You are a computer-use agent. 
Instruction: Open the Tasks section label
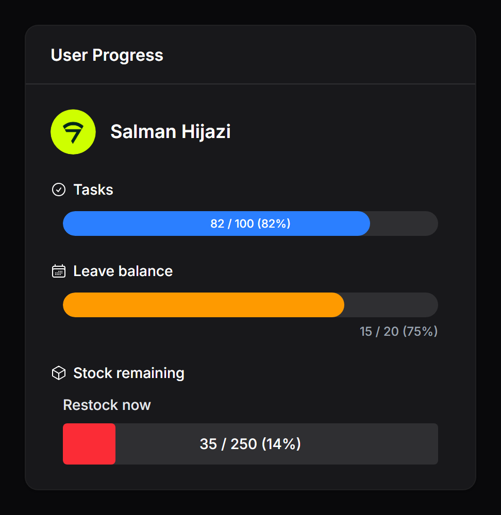point(93,190)
